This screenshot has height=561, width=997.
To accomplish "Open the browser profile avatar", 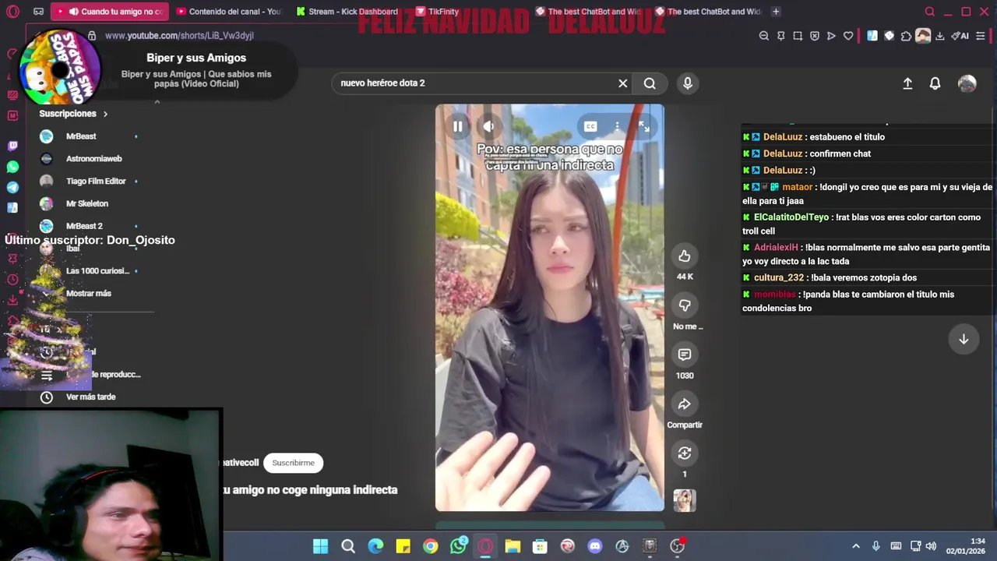I will click(923, 36).
